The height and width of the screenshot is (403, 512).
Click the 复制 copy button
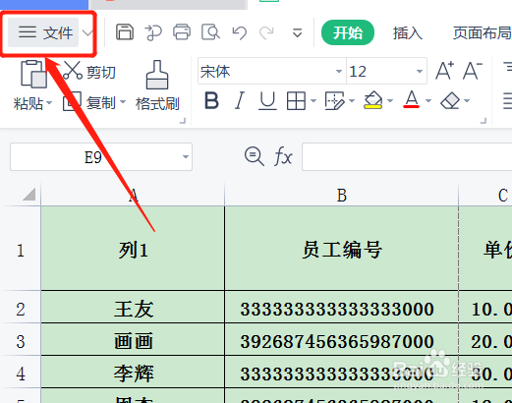(x=89, y=102)
